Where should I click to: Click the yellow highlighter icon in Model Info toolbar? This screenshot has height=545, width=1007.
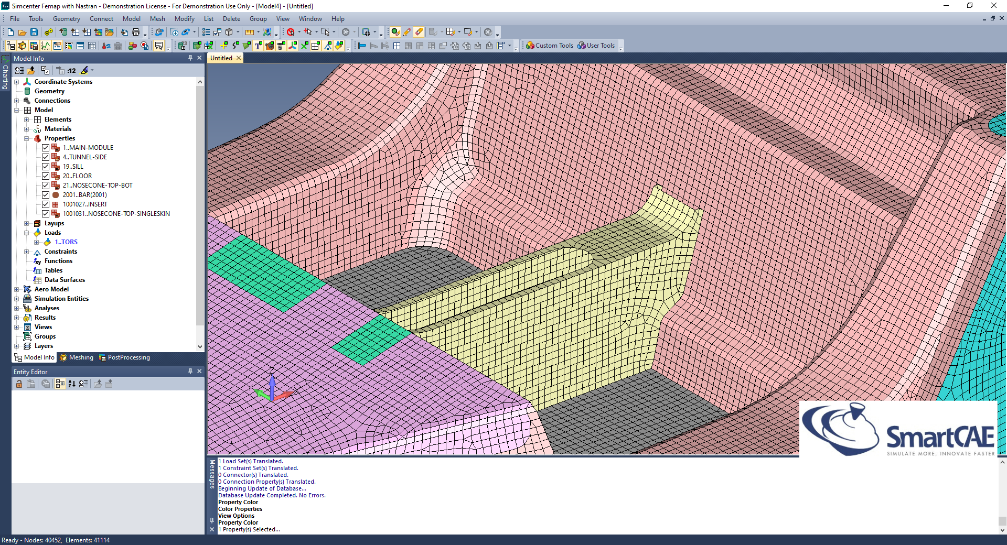84,70
